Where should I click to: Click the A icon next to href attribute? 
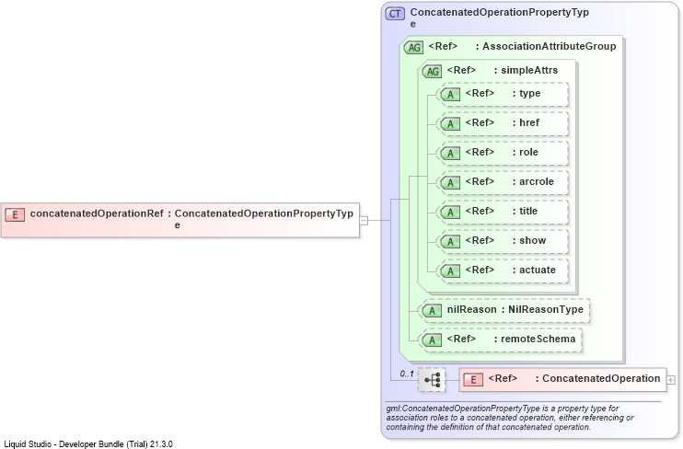pos(450,124)
